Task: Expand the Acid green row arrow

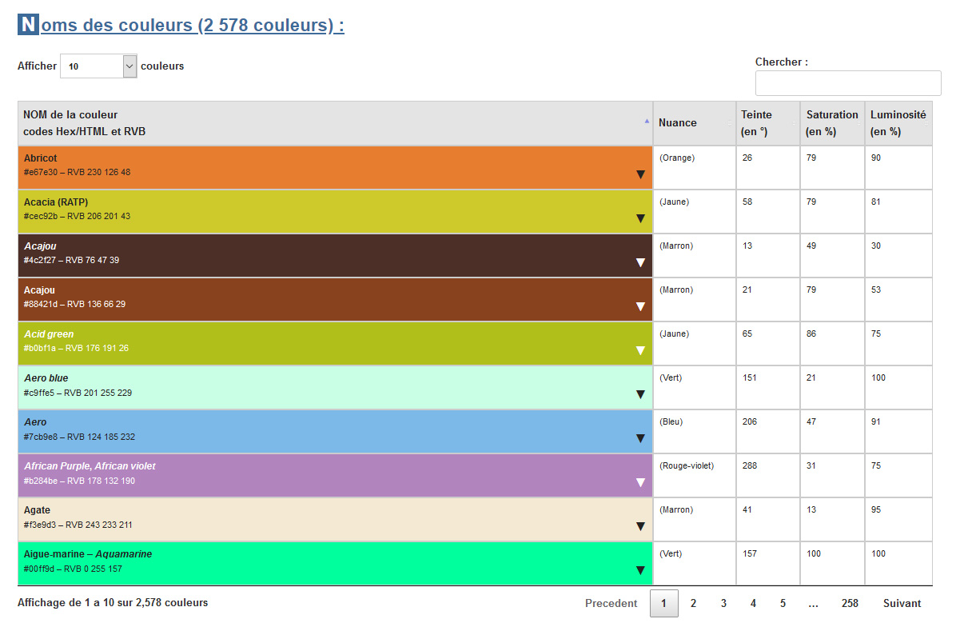Action: pyautogui.click(x=640, y=350)
